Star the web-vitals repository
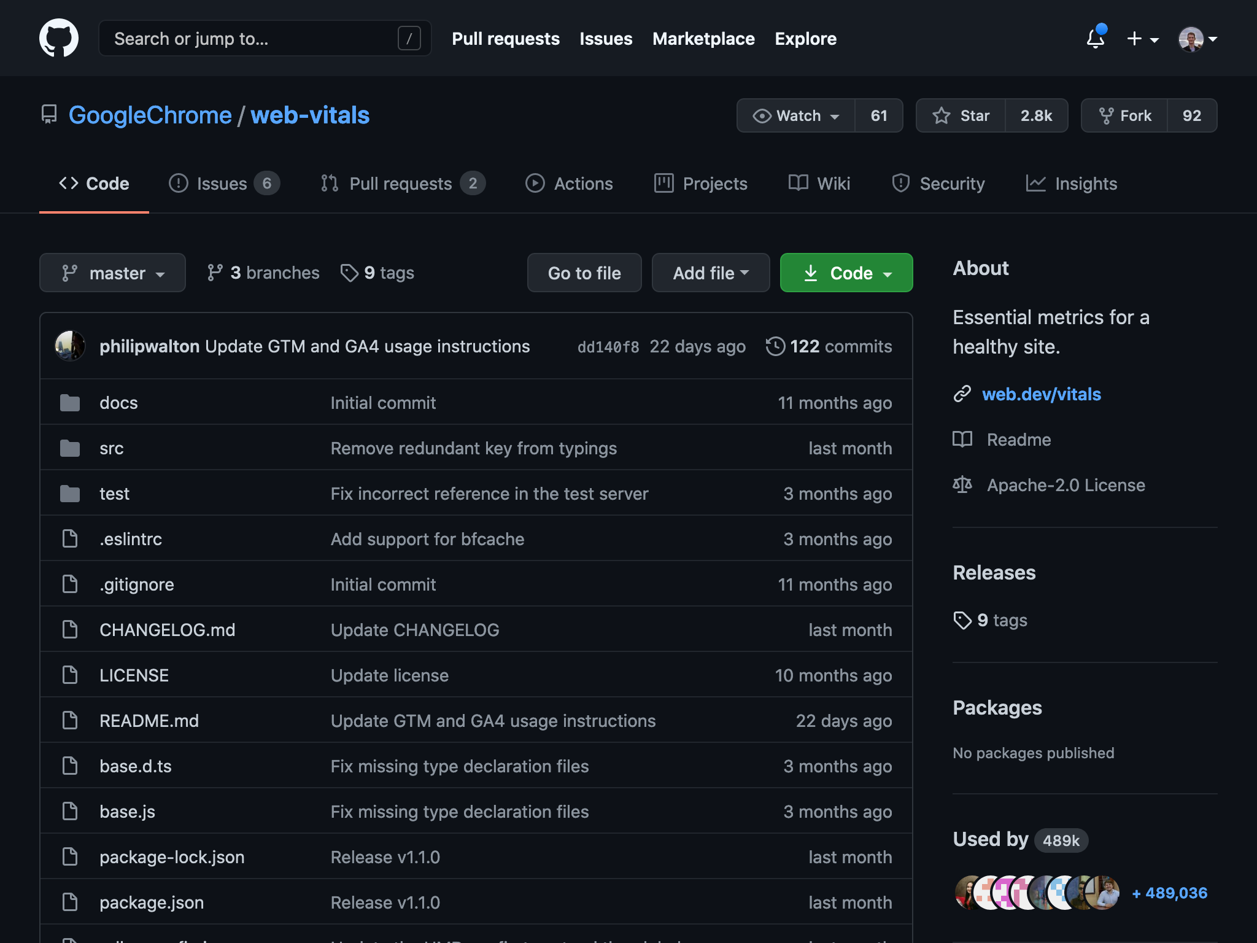Screen dimensions: 1257x943 pyautogui.click(x=961, y=115)
